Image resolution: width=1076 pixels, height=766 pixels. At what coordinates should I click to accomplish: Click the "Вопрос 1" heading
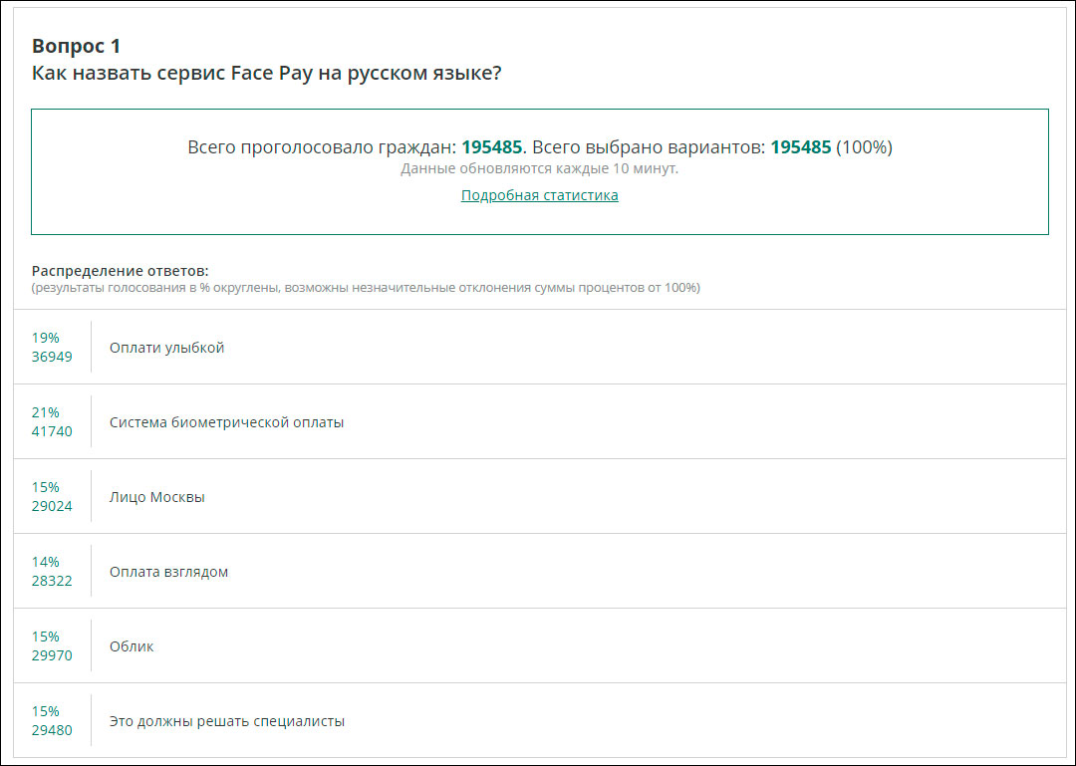[x=77, y=46]
